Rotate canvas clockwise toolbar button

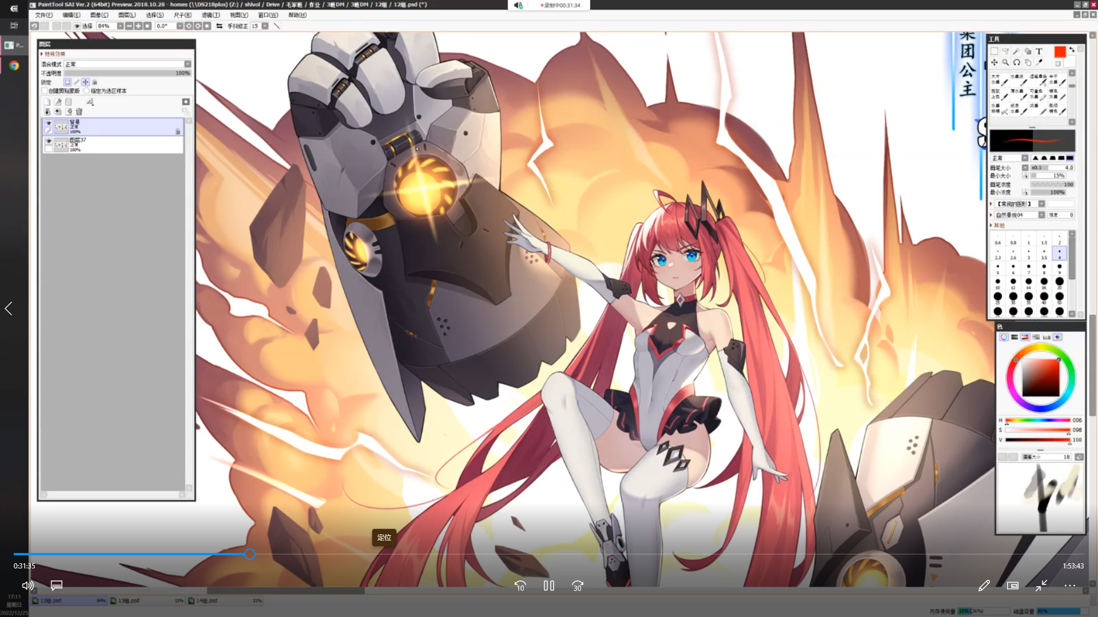(x=198, y=26)
